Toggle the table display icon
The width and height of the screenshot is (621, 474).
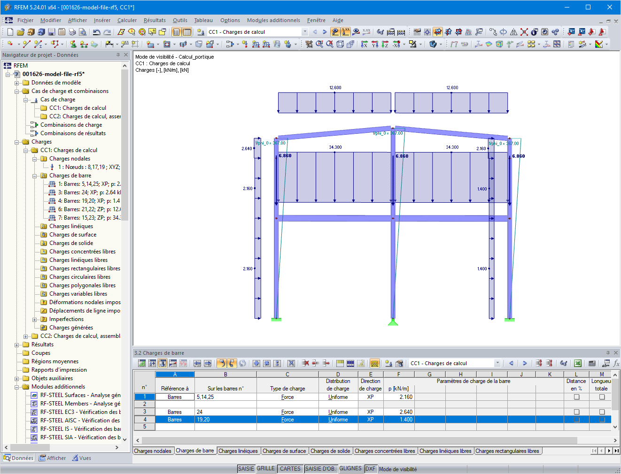187,32
